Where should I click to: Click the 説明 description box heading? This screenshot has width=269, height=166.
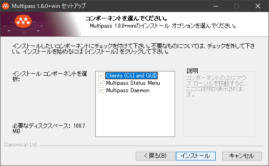pyautogui.click(x=192, y=71)
